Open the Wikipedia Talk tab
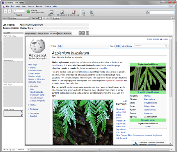177x153 pixels. pos(60,46)
